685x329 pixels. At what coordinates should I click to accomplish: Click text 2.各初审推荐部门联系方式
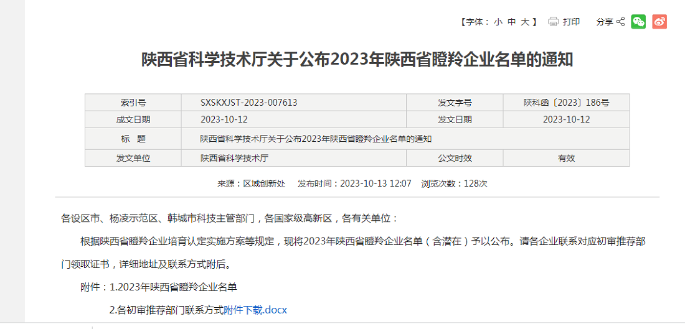[166, 310]
